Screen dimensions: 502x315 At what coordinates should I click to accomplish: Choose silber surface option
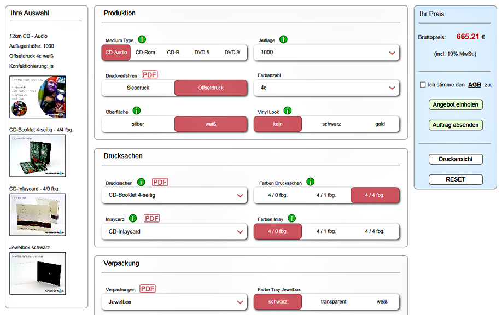pyautogui.click(x=138, y=124)
